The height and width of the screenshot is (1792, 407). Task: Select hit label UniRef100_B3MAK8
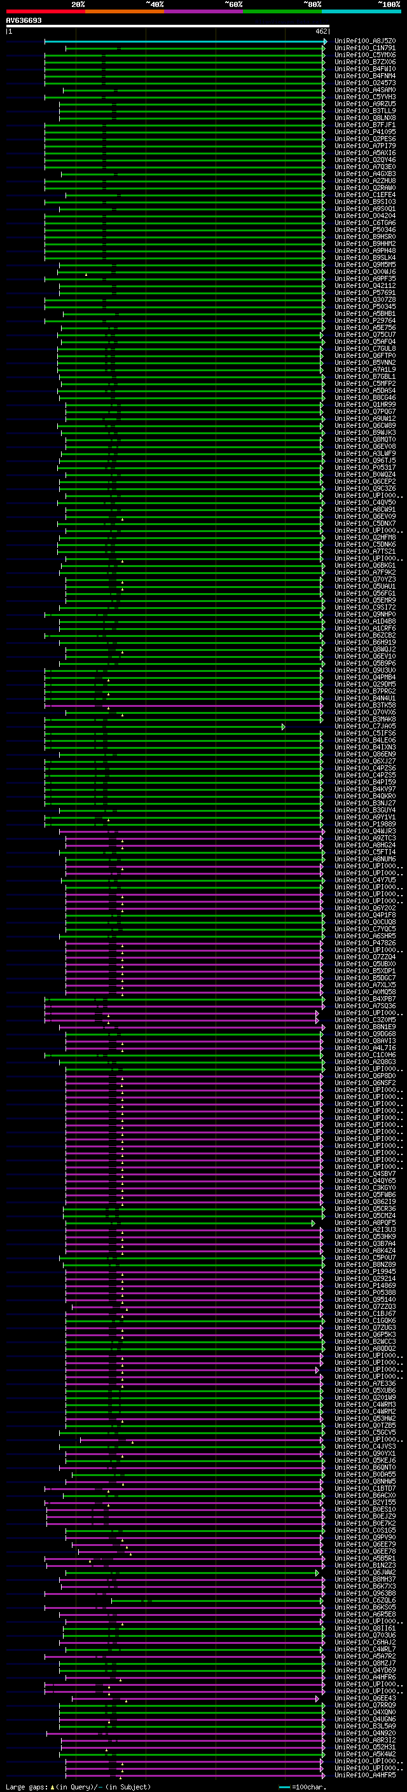click(365, 720)
